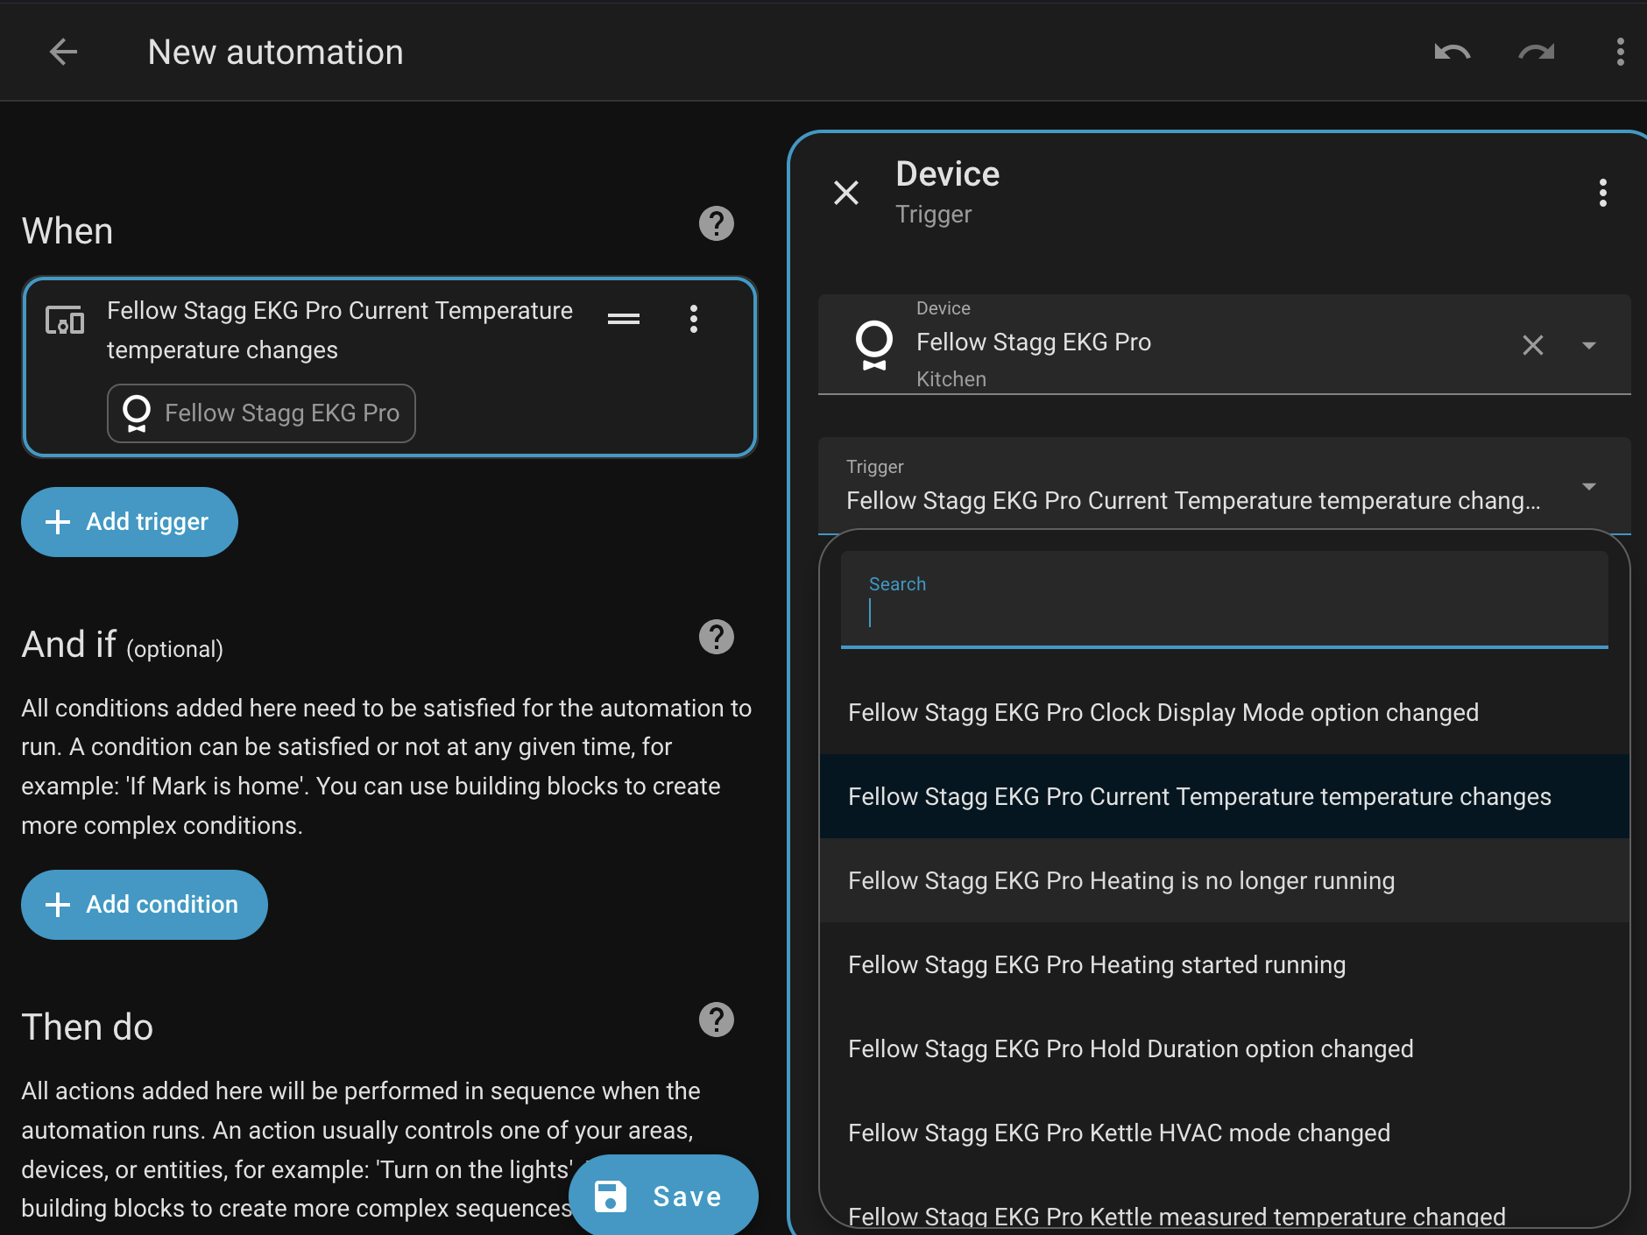
Task: Open help for the When section
Action: click(716, 224)
